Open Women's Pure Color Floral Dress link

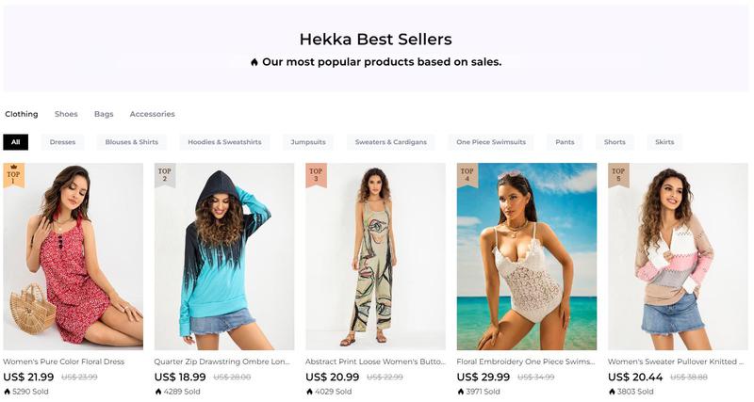pos(63,362)
